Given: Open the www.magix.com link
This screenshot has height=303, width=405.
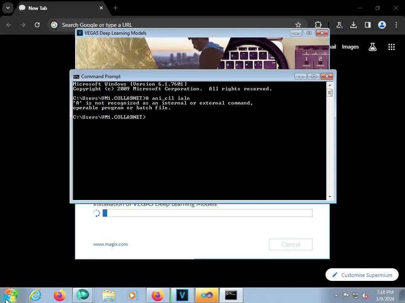Looking at the screenshot, I should click(x=110, y=244).
